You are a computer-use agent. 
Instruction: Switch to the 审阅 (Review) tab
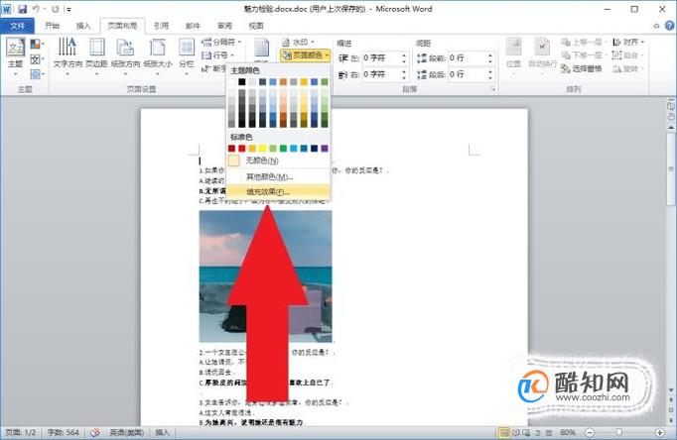pos(224,26)
